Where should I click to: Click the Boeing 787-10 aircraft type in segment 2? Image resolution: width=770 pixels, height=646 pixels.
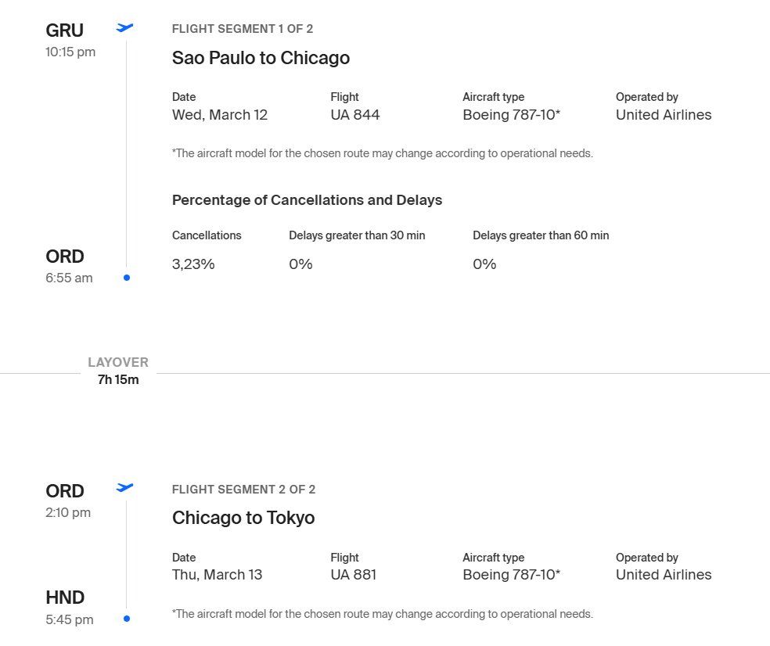[511, 575]
